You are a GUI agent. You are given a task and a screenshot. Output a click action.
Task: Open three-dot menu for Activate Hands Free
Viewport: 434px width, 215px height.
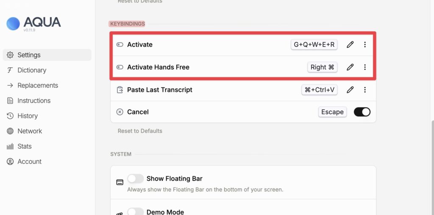(x=365, y=67)
